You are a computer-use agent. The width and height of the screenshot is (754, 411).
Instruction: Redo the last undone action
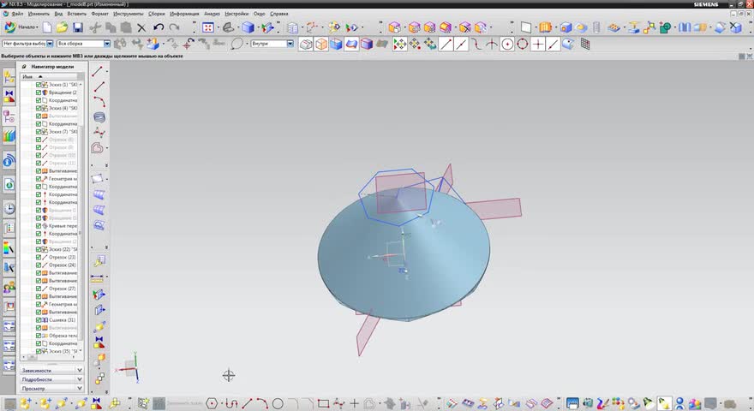tap(174, 27)
